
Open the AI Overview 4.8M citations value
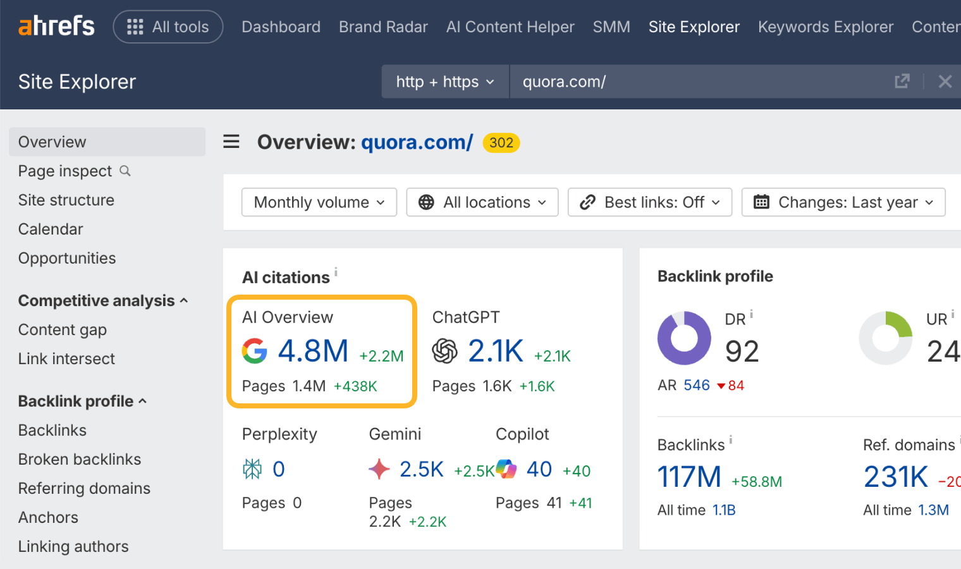[x=313, y=351]
